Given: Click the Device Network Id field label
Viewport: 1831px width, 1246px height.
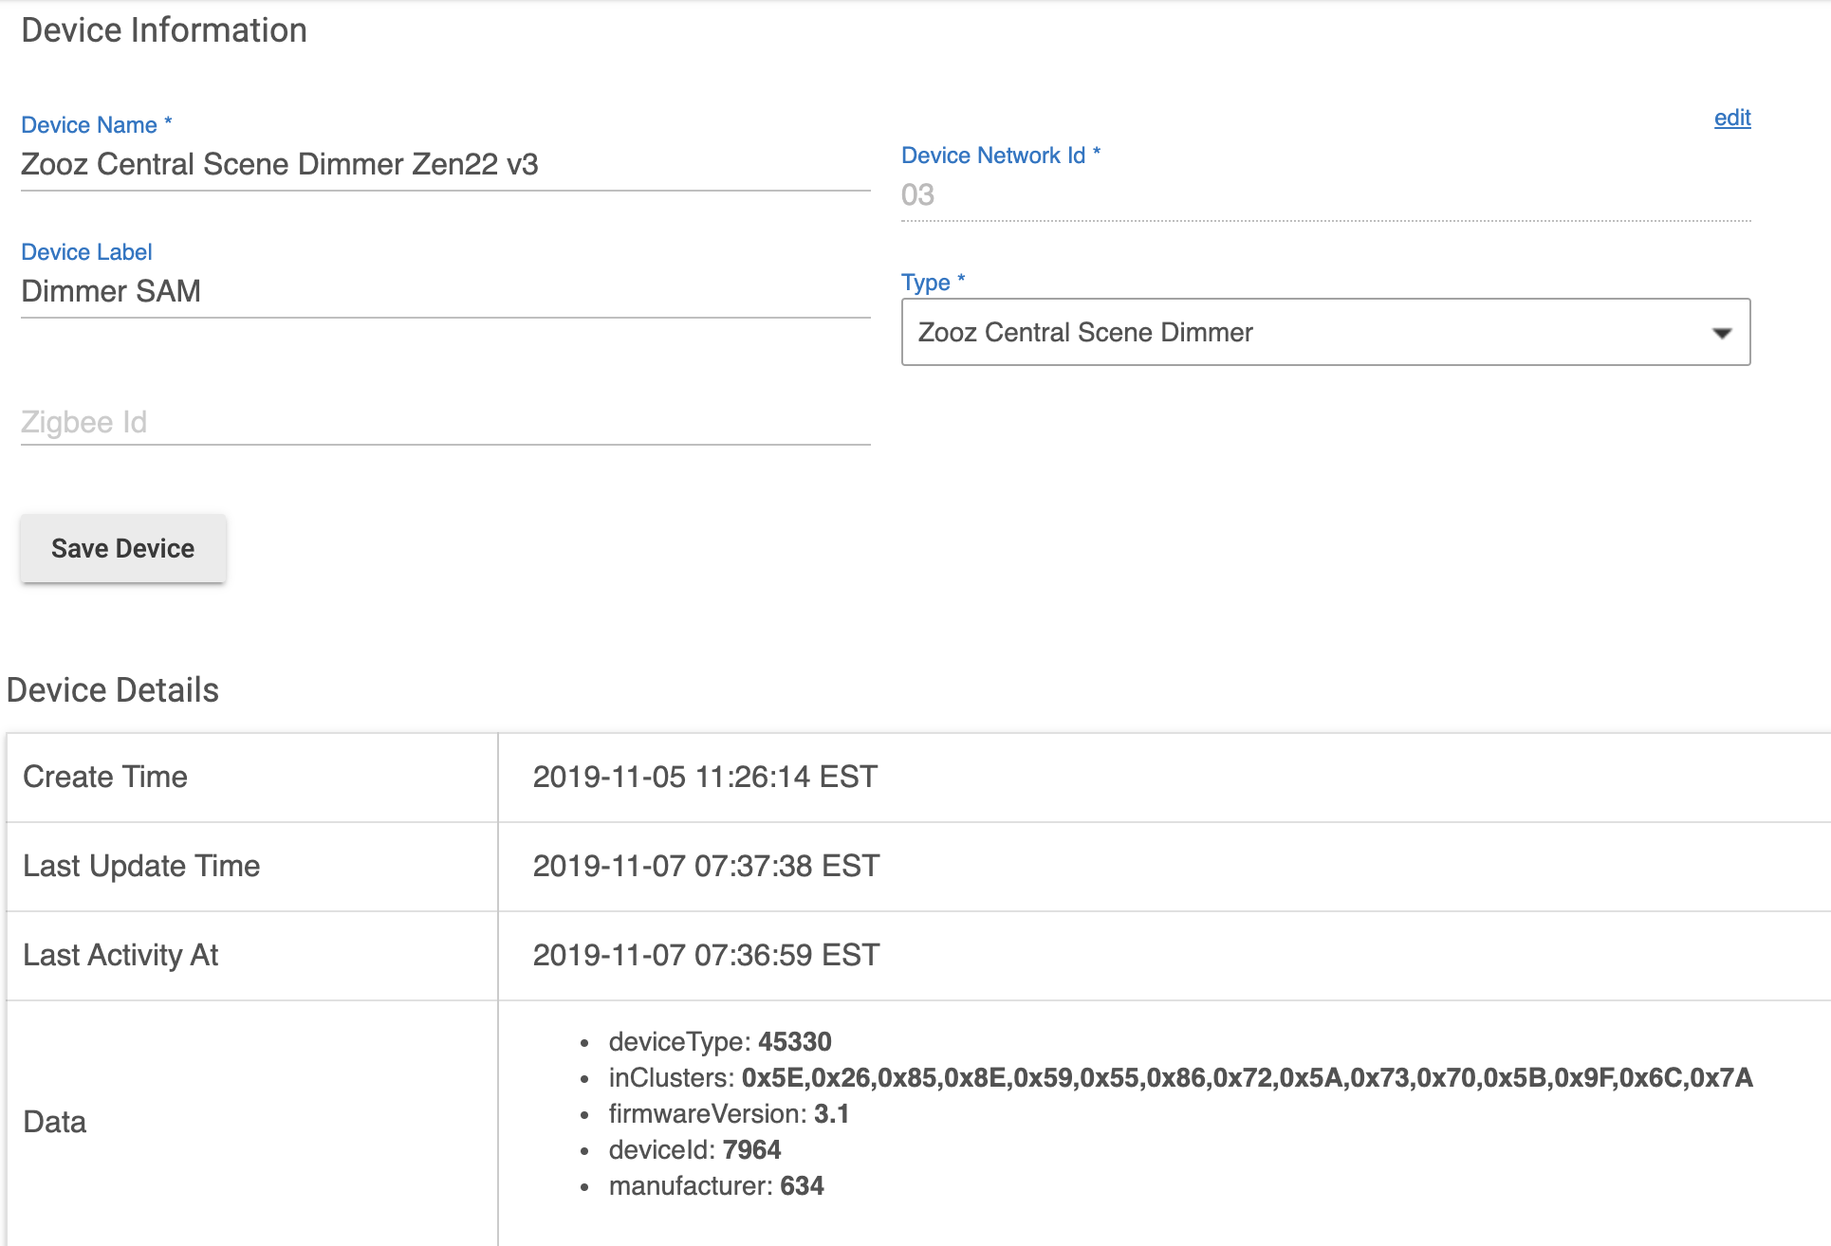Looking at the screenshot, I should pyautogui.click(x=1001, y=156).
